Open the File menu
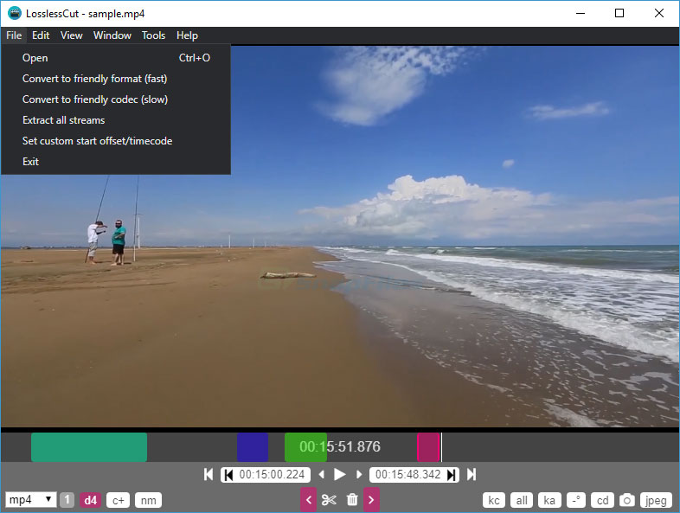Viewport: 680px width, 513px height. 14,35
